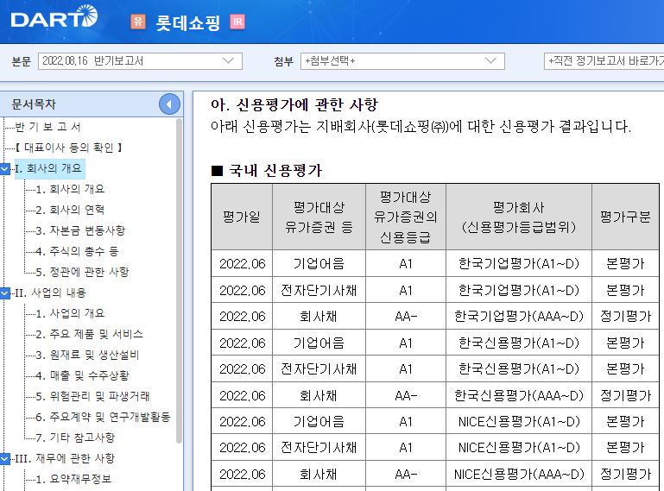Image resolution: width=664 pixels, height=491 pixels.
Task: Click the 문서목차 panel title
Action: coord(34,104)
